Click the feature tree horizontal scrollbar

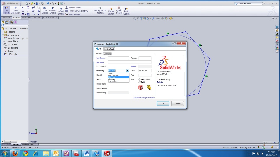tap(15, 141)
